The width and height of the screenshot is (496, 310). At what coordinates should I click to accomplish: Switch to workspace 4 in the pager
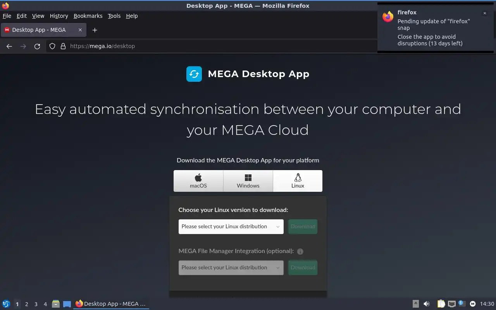[x=45, y=304]
